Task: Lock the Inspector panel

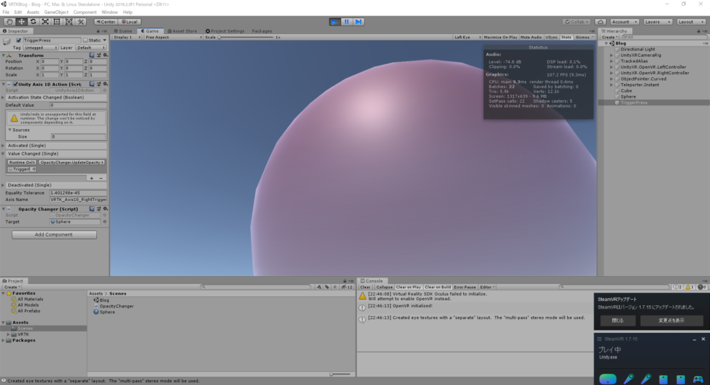Action: click(x=98, y=31)
